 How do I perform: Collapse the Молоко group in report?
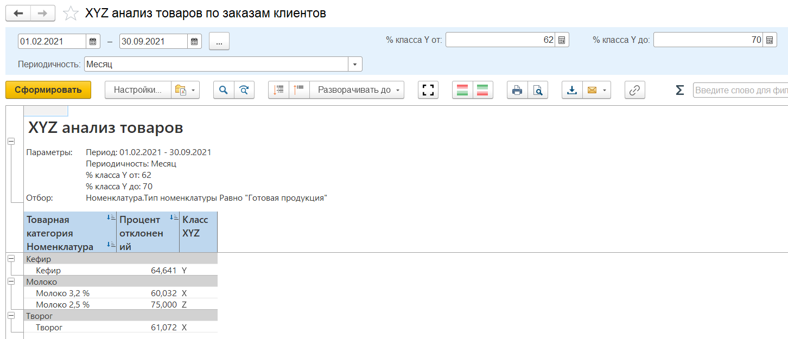tap(11, 282)
